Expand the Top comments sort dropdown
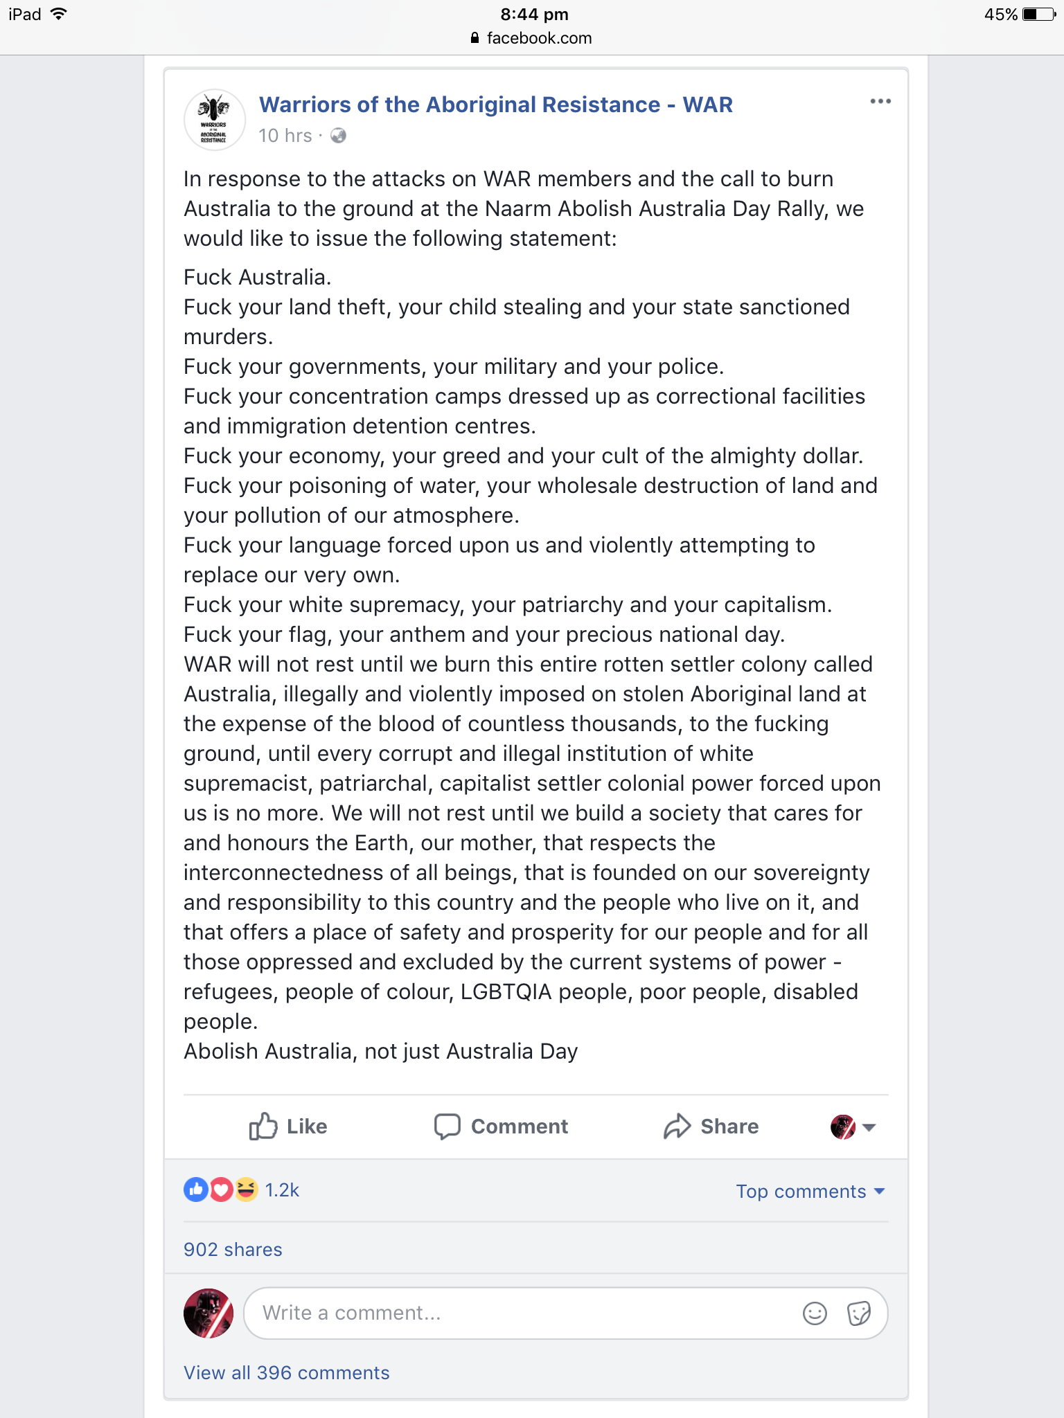 point(810,1191)
